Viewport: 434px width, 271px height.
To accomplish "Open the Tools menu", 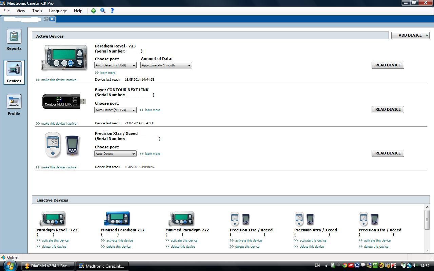I will 37,11.
